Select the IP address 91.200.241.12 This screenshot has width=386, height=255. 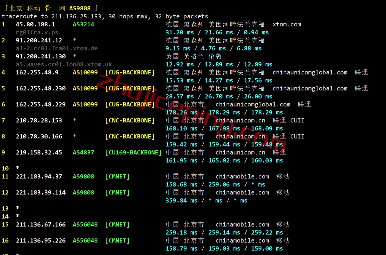click(39, 40)
